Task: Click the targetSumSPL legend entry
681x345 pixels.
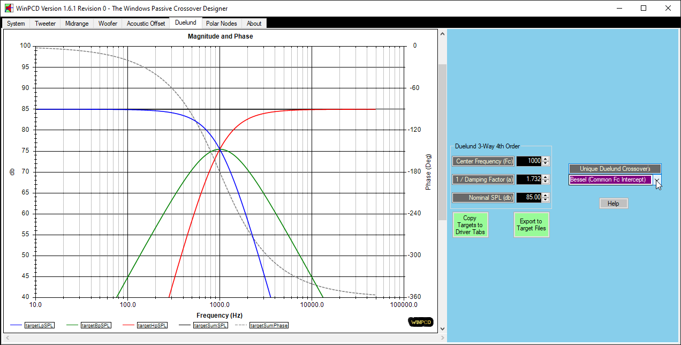Action: point(210,325)
